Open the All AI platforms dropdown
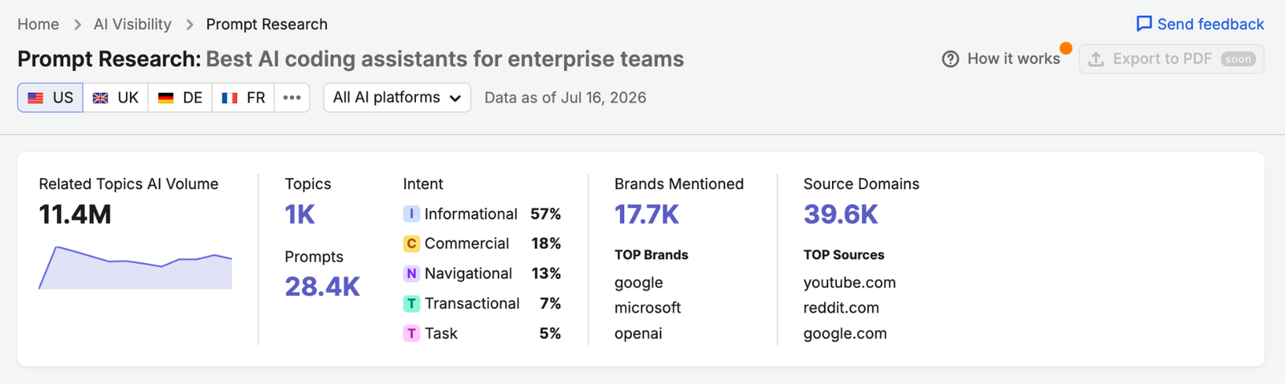The height and width of the screenshot is (384, 1285). click(x=397, y=98)
